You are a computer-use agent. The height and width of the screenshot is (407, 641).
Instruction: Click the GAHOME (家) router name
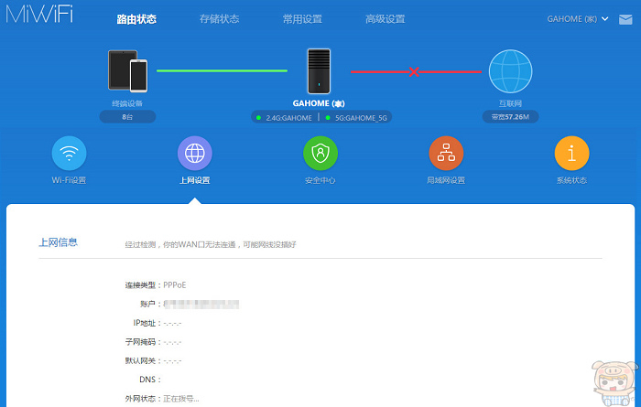tap(319, 103)
